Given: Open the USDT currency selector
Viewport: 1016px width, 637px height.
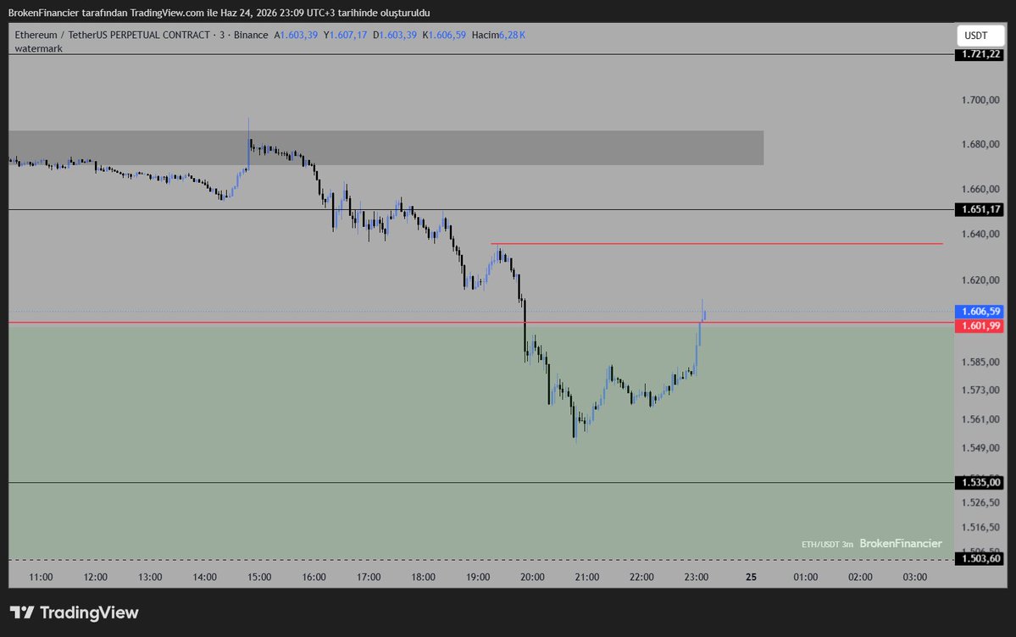Looking at the screenshot, I should click(x=980, y=36).
